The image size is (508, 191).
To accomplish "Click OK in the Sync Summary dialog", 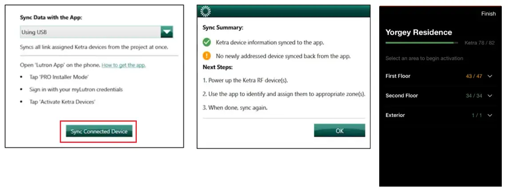I will click(340, 131).
